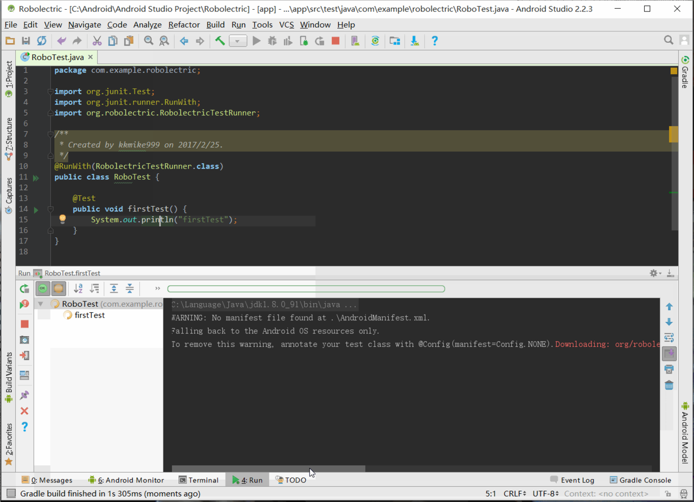Click the green Run play icon in toolbar
The width and height of the screenshot is (694, 502).
256,41
